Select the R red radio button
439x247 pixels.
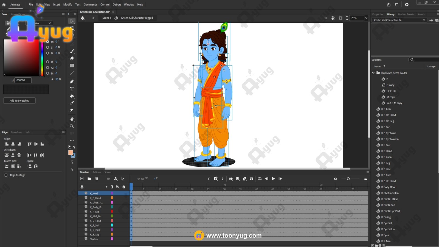[x=47, y=62]
